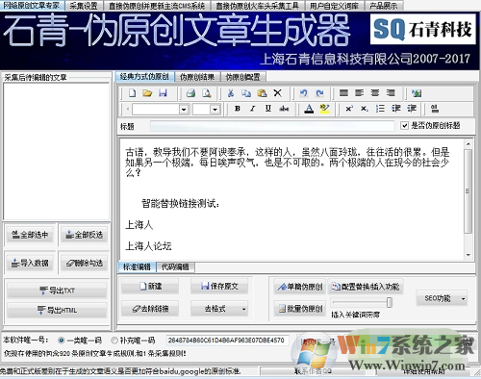
Task: Click 配置替换插入功能 button
Action: pyautogui.click(x=366, y=287)
